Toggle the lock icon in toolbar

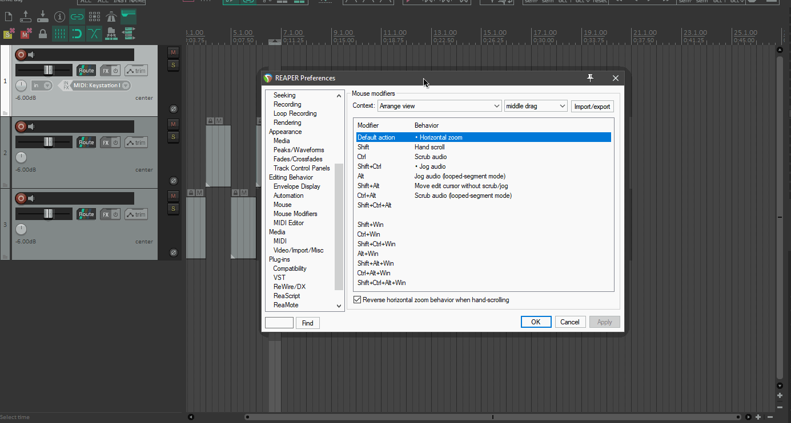tap(42, 34)
